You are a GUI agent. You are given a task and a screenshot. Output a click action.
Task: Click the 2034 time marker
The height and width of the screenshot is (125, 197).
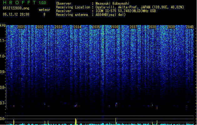77,27
